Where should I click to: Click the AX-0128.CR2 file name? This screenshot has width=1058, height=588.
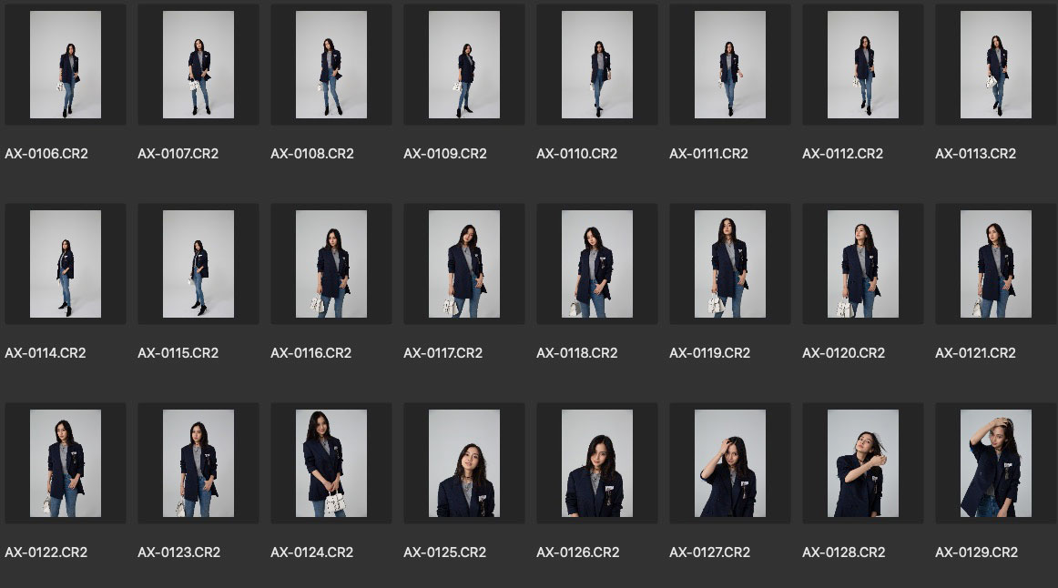(843, 553)
